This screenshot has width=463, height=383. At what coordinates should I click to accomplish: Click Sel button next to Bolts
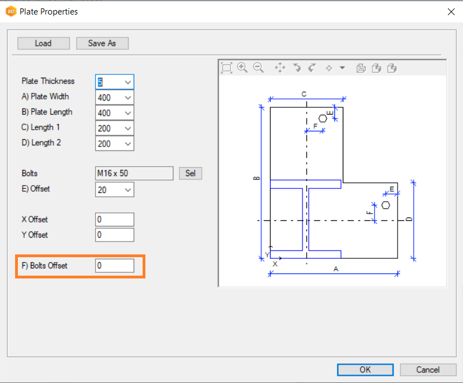click(x=190, y=173)
